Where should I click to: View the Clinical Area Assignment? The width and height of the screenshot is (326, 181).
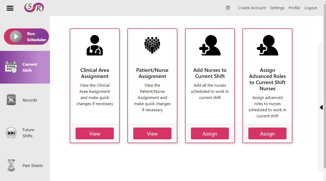(x=95, y=133)
